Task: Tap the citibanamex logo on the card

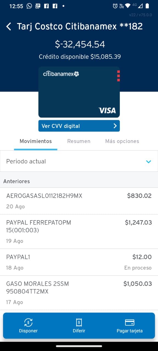Action: coord(61,74)
